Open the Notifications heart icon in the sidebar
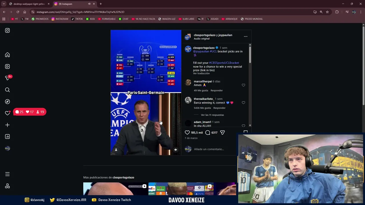 [x=7, y=113]
